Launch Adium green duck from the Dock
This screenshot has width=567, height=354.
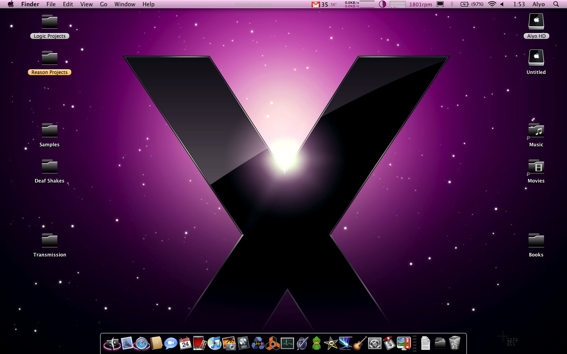pos(317,343)
